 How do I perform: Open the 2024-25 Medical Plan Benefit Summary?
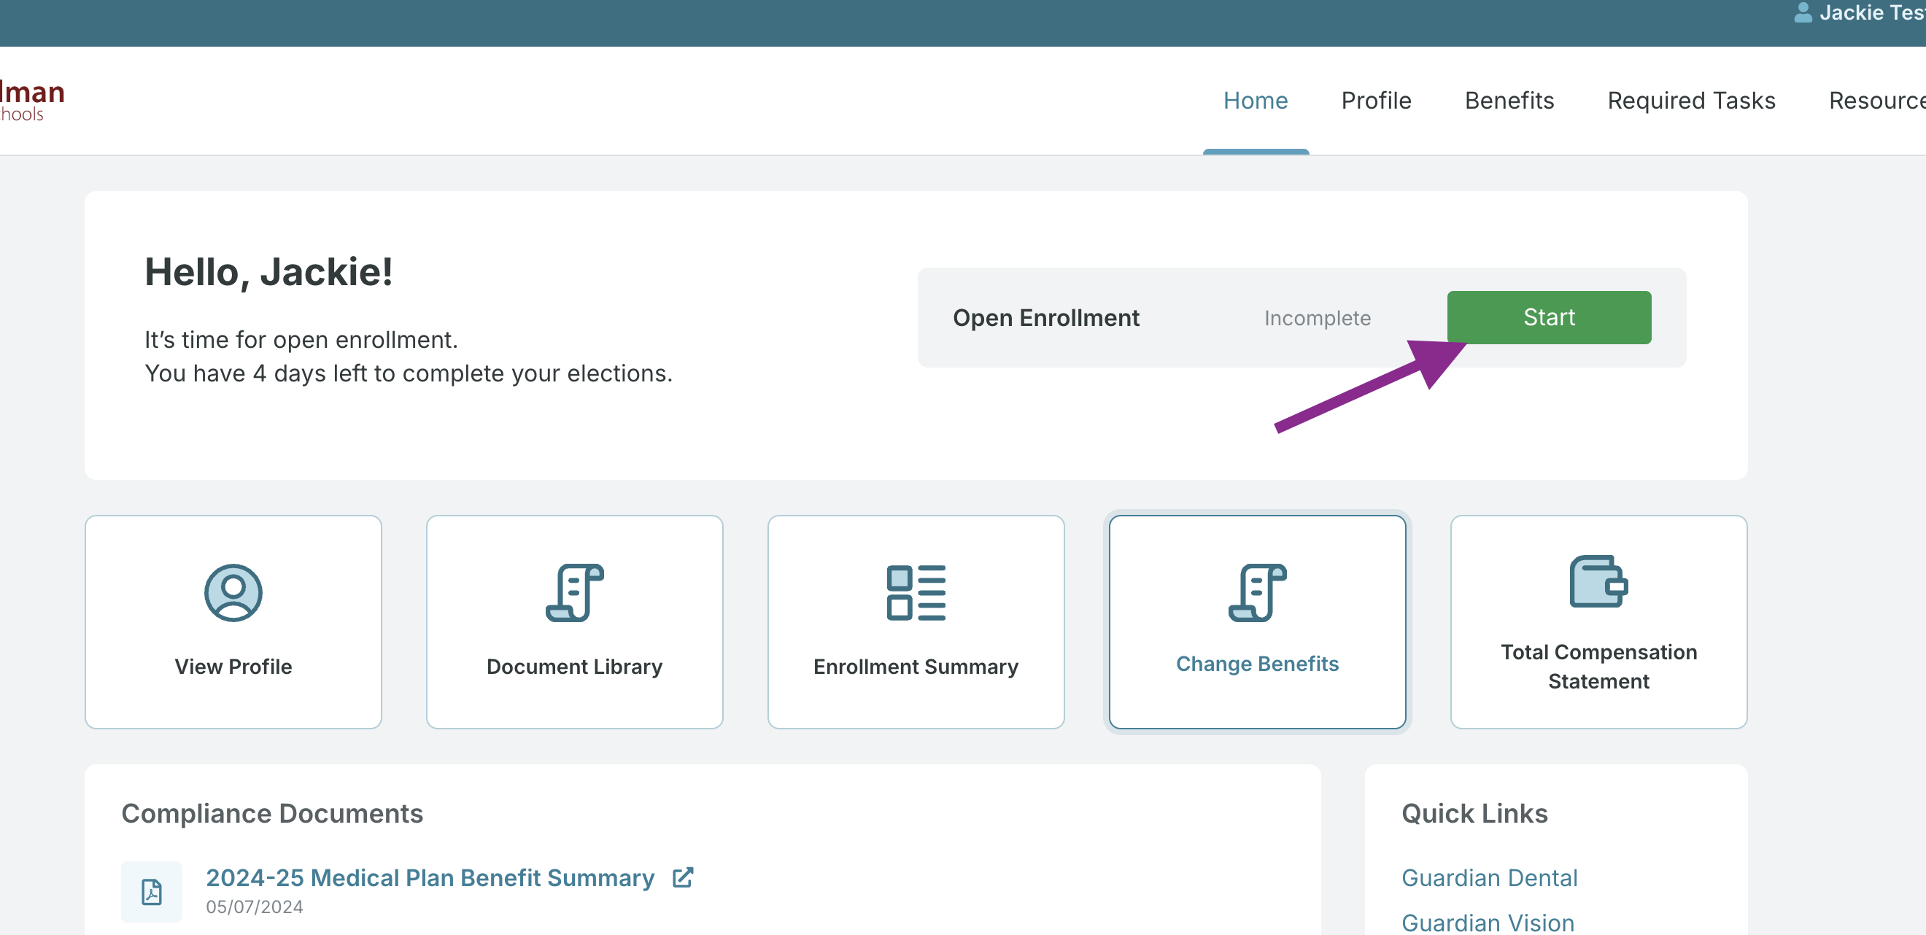point(430,877)
